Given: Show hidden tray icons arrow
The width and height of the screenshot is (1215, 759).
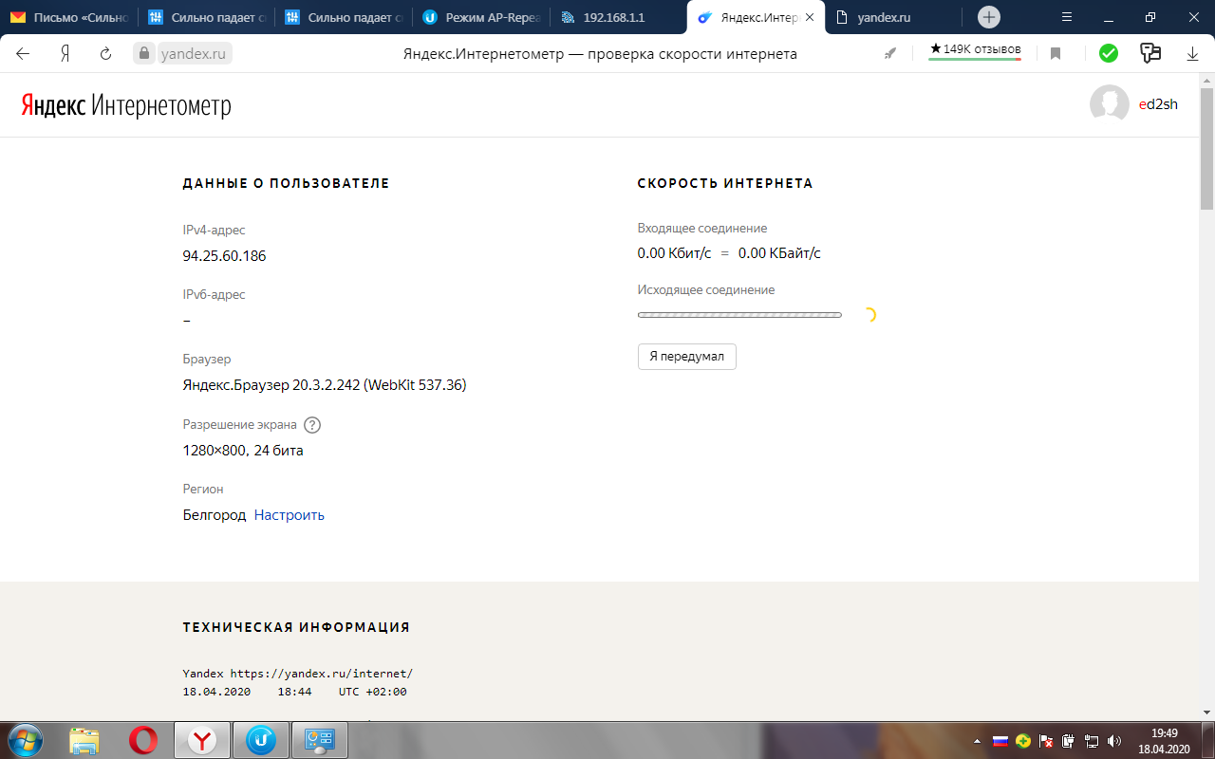Looking at the screenshot, I should (x=978, y=741).
